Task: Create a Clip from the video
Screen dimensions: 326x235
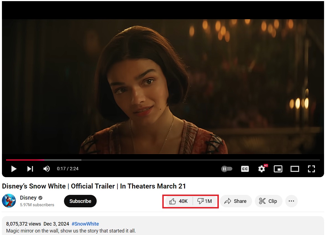Action: click(x=268, y=201)
